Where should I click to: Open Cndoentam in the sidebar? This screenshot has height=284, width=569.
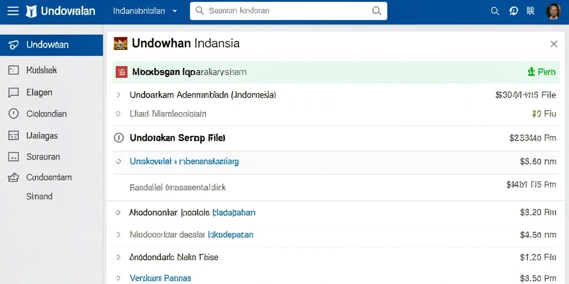click(49, 177)
